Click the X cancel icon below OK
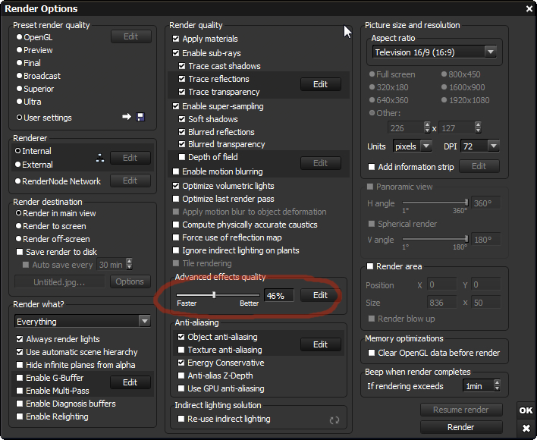The width and height of the screenshot is (537, 440). (526, 429)
